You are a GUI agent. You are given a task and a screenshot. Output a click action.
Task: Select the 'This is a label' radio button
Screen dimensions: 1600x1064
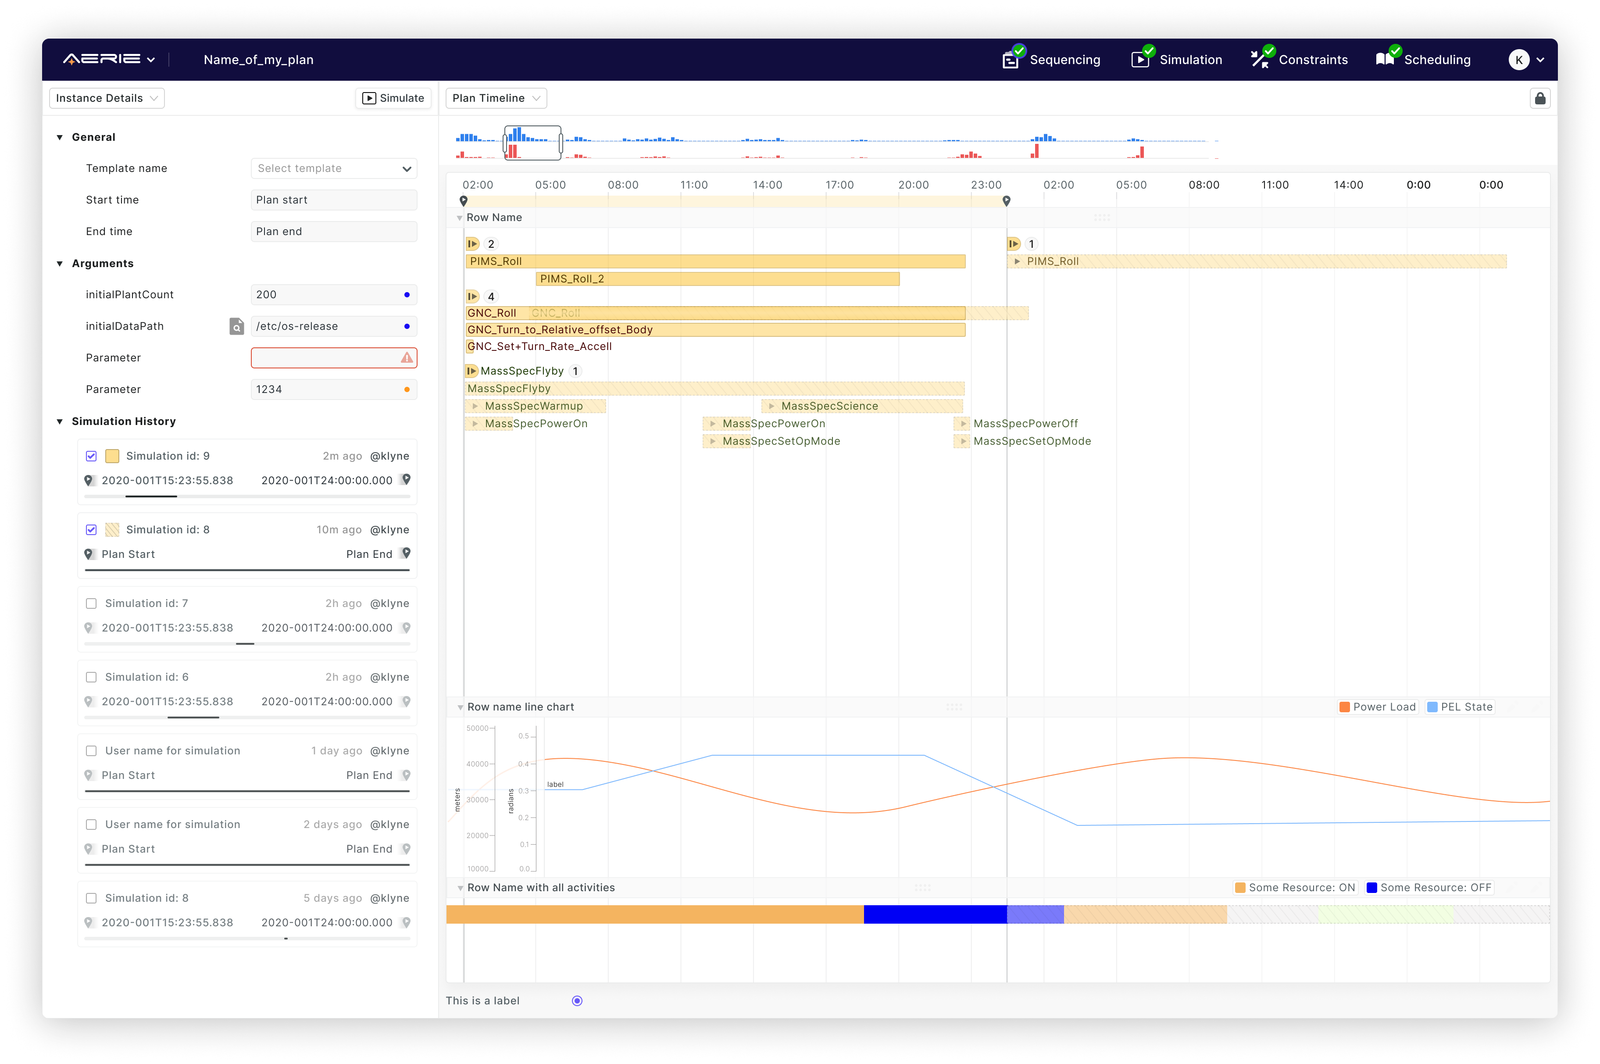pyautogui.click(x=577, y=1000)
